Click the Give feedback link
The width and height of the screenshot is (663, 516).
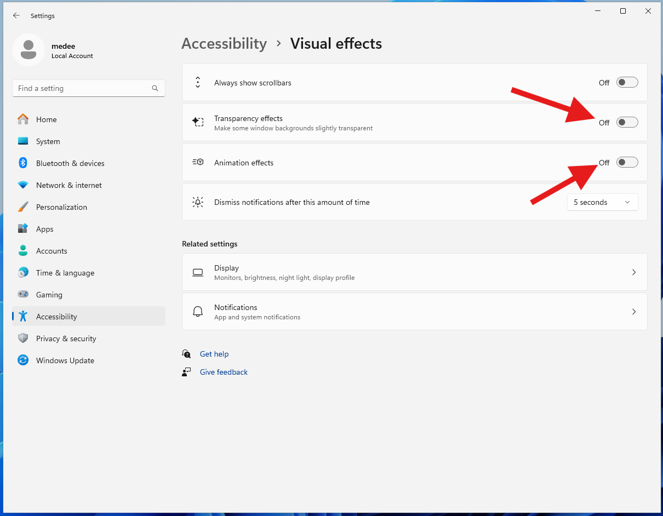pyautogui.click(x=224, y=372)
